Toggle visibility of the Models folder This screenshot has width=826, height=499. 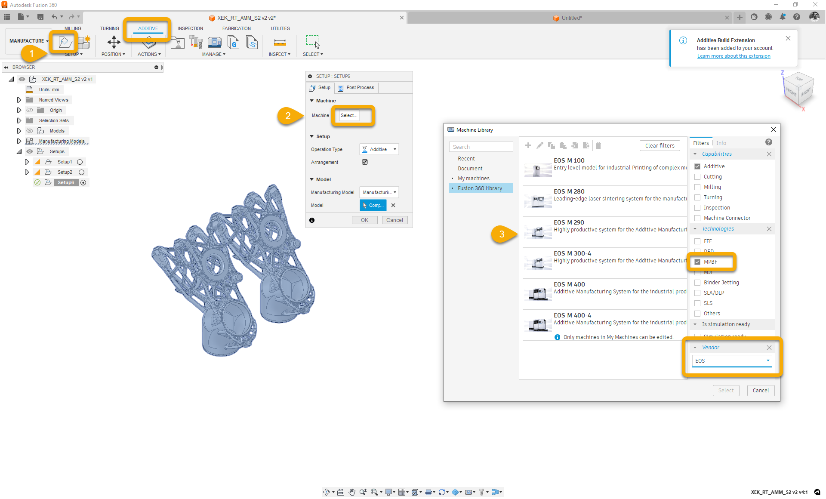point(30,131)
